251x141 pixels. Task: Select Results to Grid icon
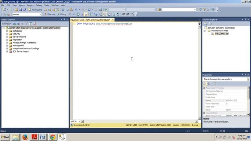(x=105, y=14)
